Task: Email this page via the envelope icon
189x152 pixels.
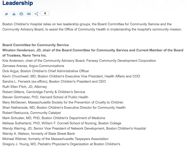Action: click(29, 14)
